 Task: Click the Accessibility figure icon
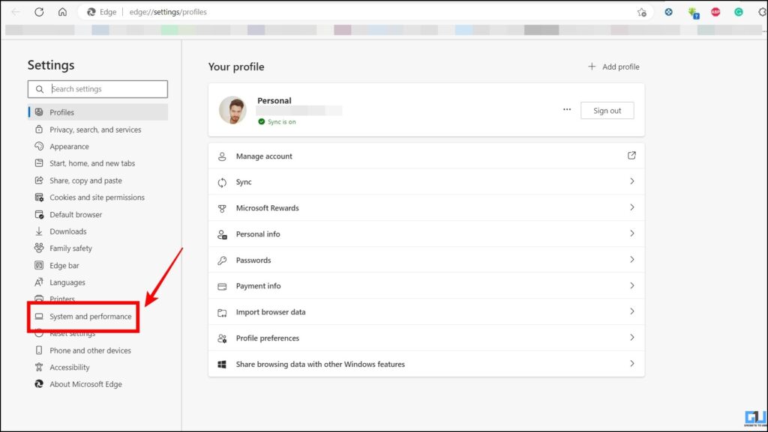[39, 367]
